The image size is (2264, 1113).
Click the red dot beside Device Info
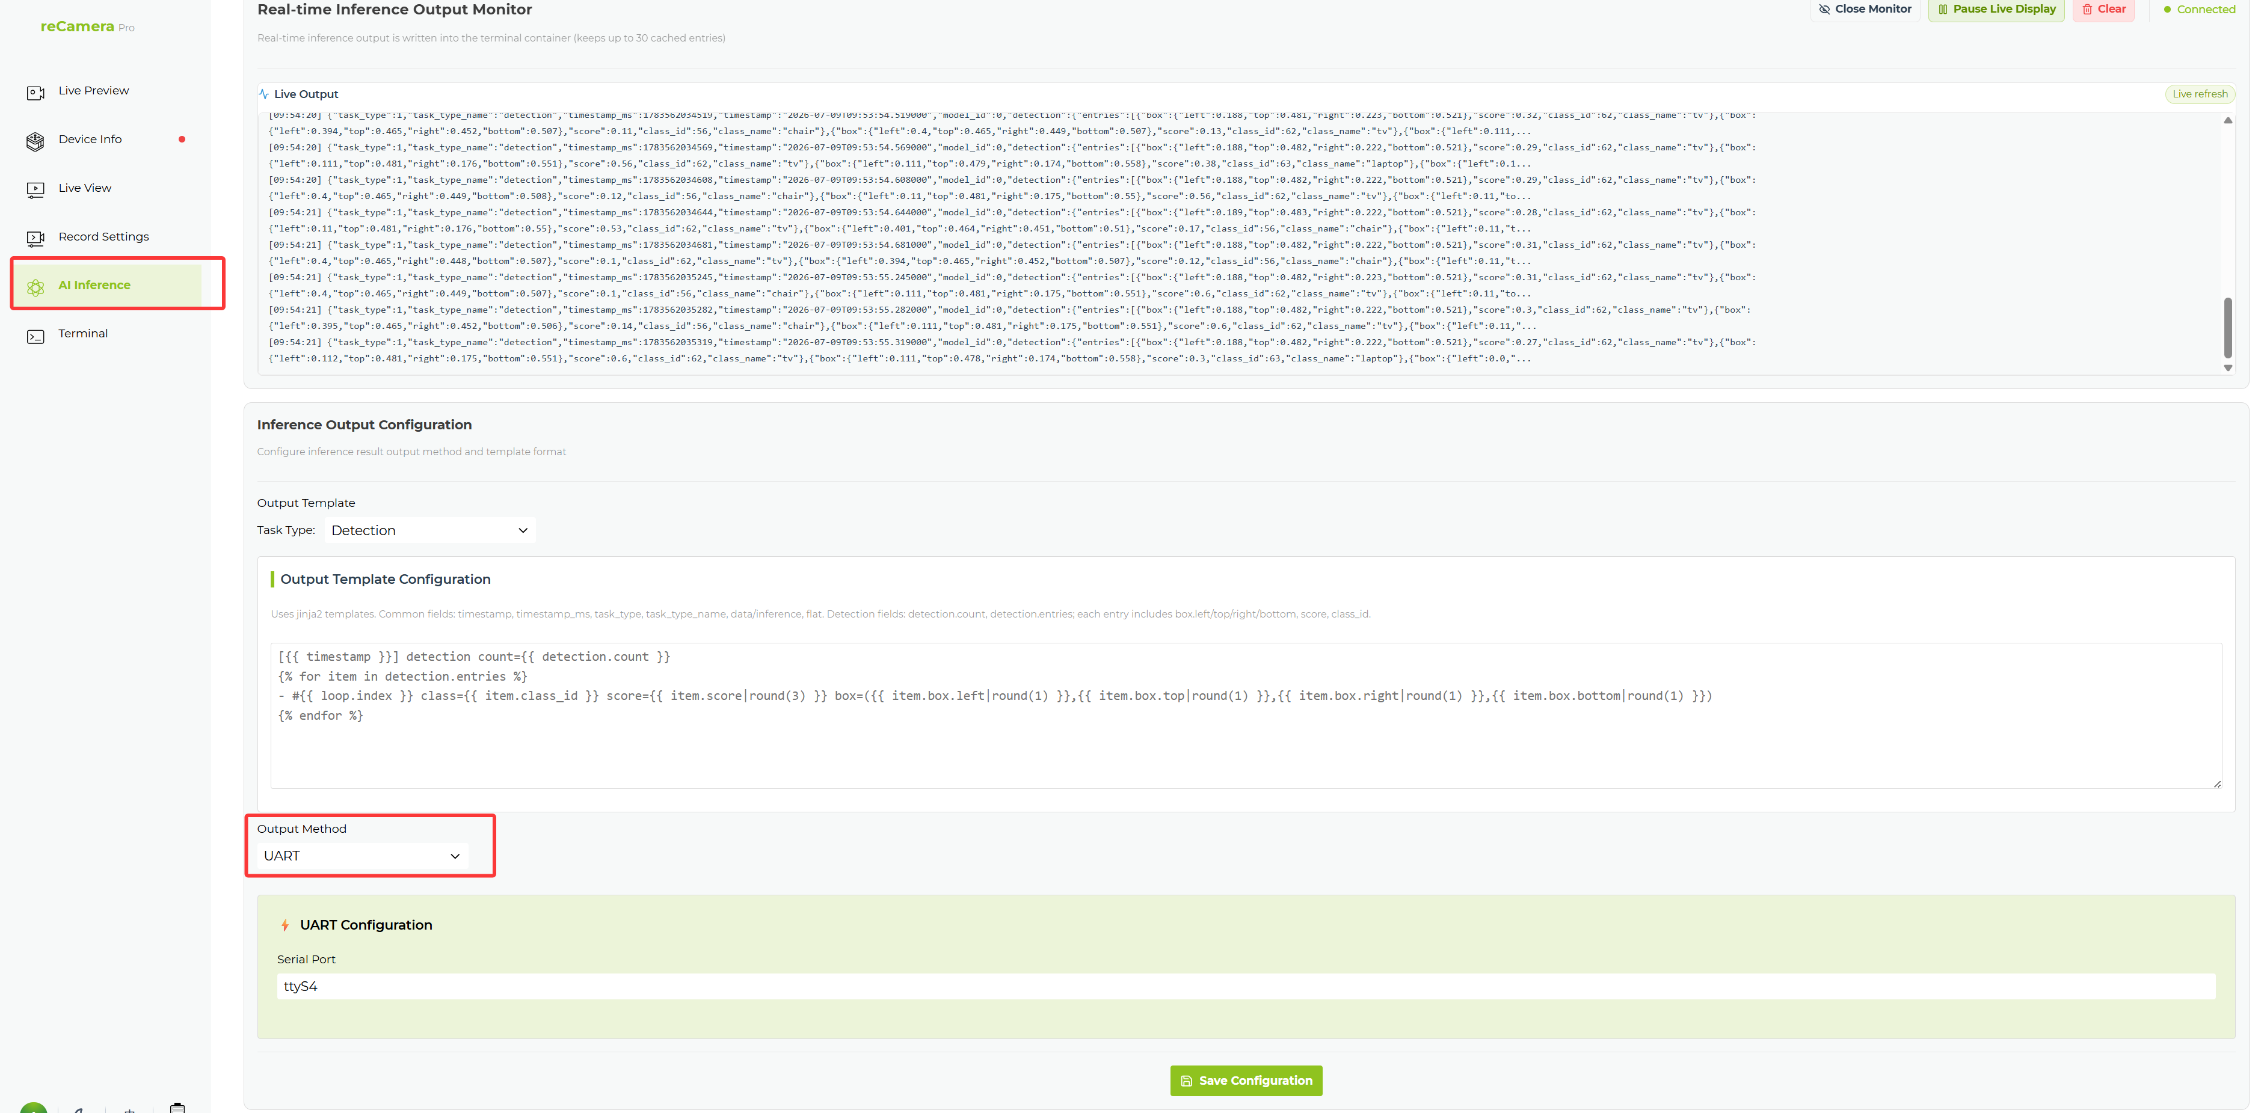pyautogui.click(x=182, y=139)
